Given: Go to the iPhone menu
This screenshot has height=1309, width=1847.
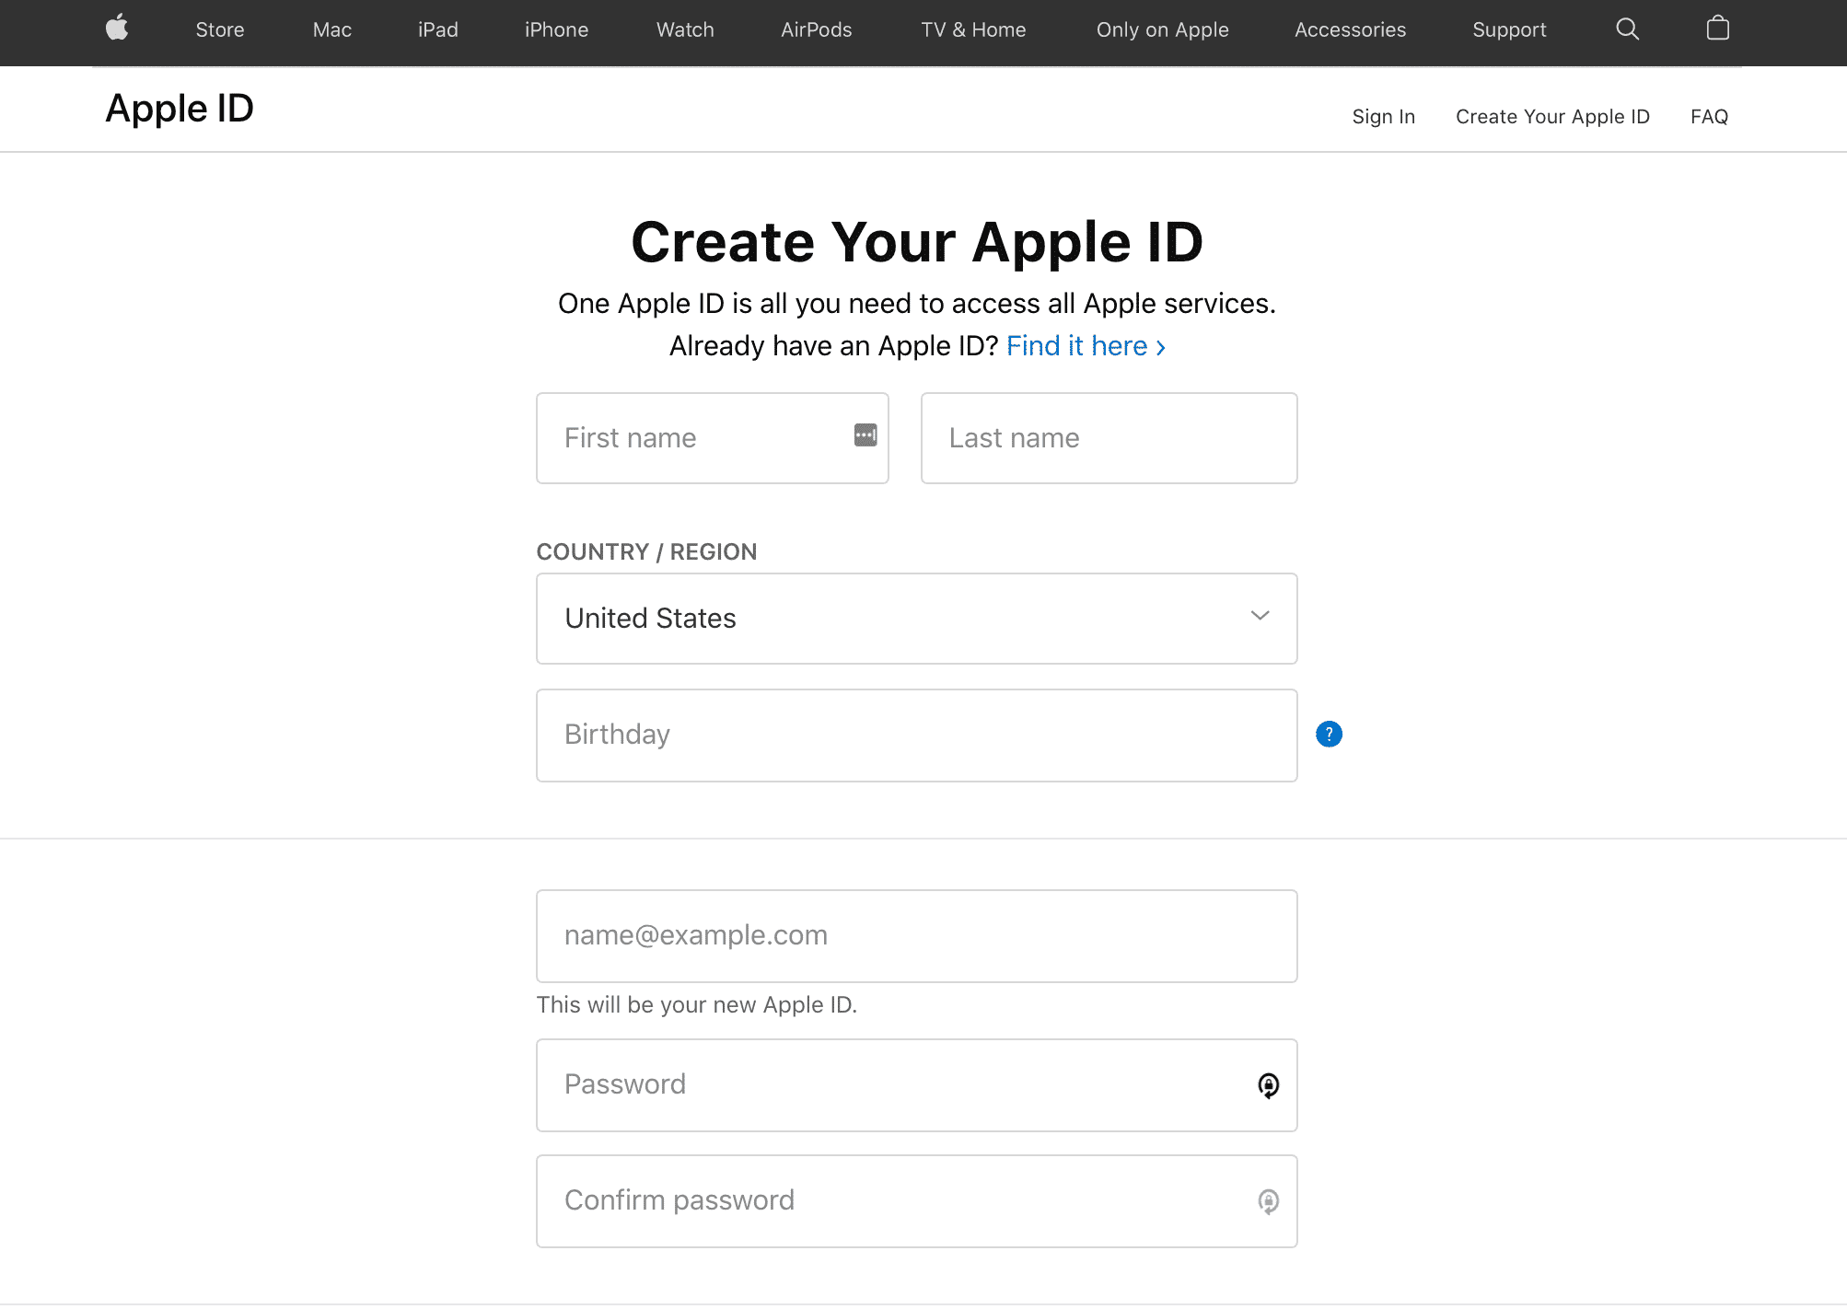Looking at the screenshot, I should pyautogui.click(x=556, y=29).
